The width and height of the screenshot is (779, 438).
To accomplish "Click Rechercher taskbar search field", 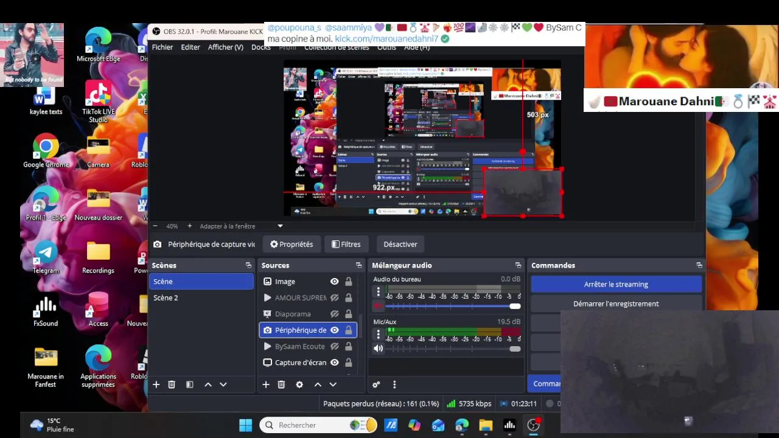I will point(318,425).
